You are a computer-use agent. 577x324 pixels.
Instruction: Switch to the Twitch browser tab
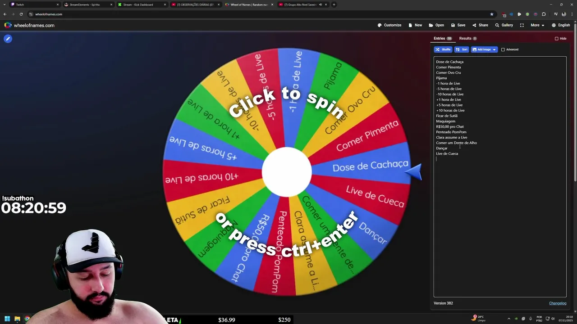(34, 4)
